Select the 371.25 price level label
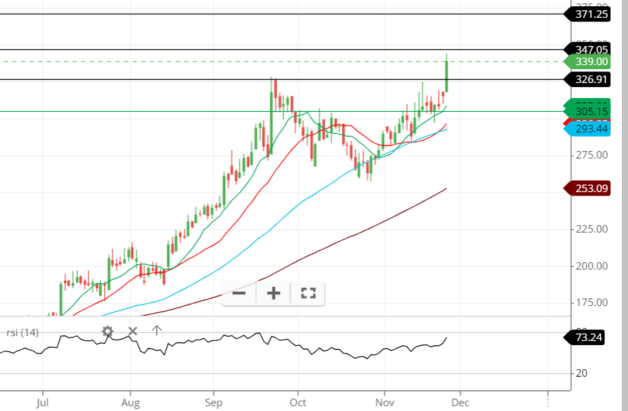 tap(587, 14)
